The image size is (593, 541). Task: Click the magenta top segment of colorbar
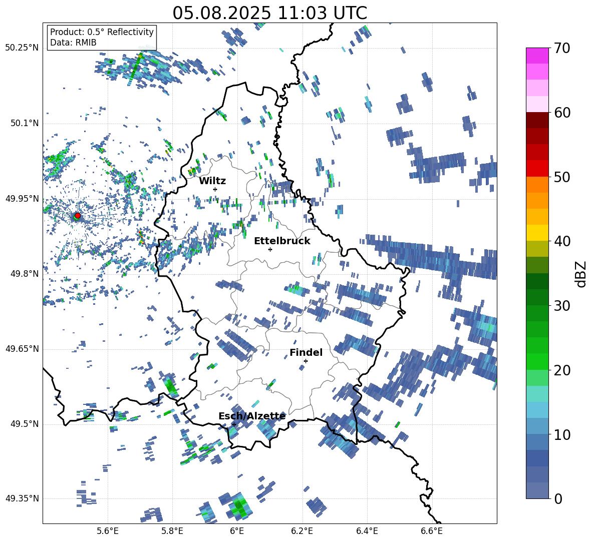[x=537, y=56]
